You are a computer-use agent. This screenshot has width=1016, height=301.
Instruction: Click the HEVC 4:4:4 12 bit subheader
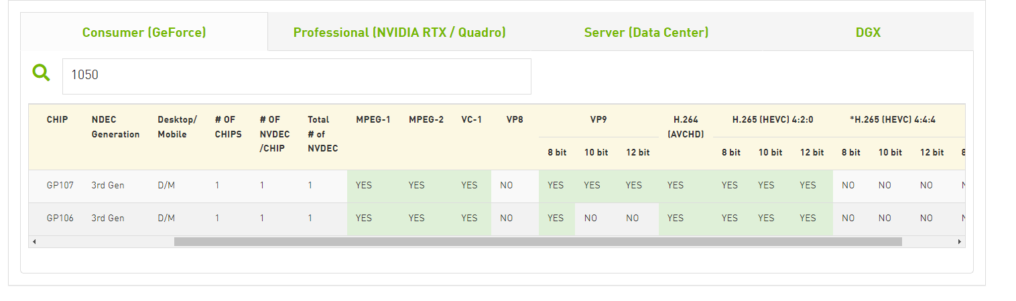932,153
